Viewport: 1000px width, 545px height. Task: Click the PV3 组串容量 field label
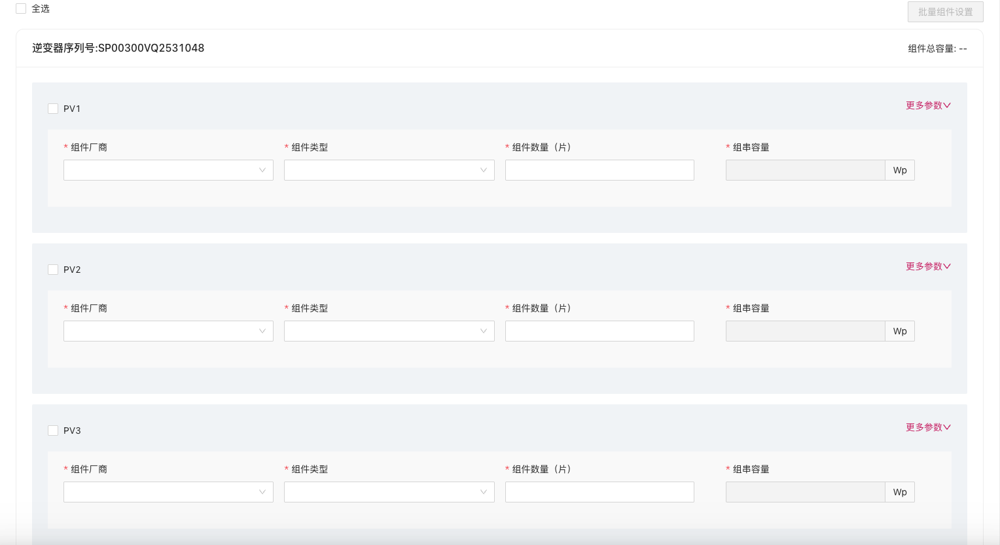pyautogui.click(x=751, y=469)
